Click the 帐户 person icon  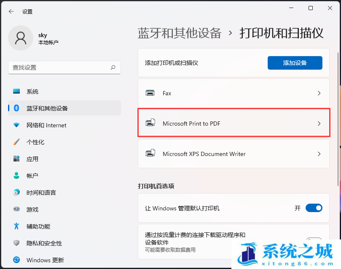(x=16, y=175)
